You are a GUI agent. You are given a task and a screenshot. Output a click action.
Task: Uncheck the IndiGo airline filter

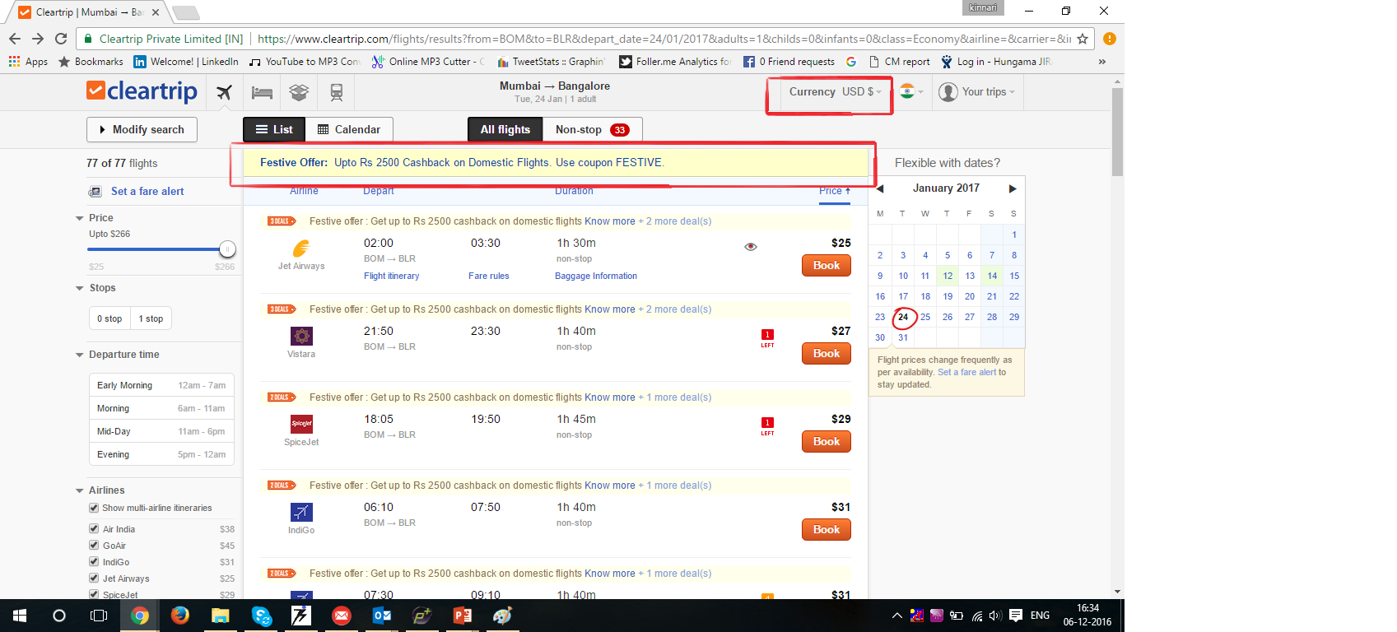tap(94, 562)
